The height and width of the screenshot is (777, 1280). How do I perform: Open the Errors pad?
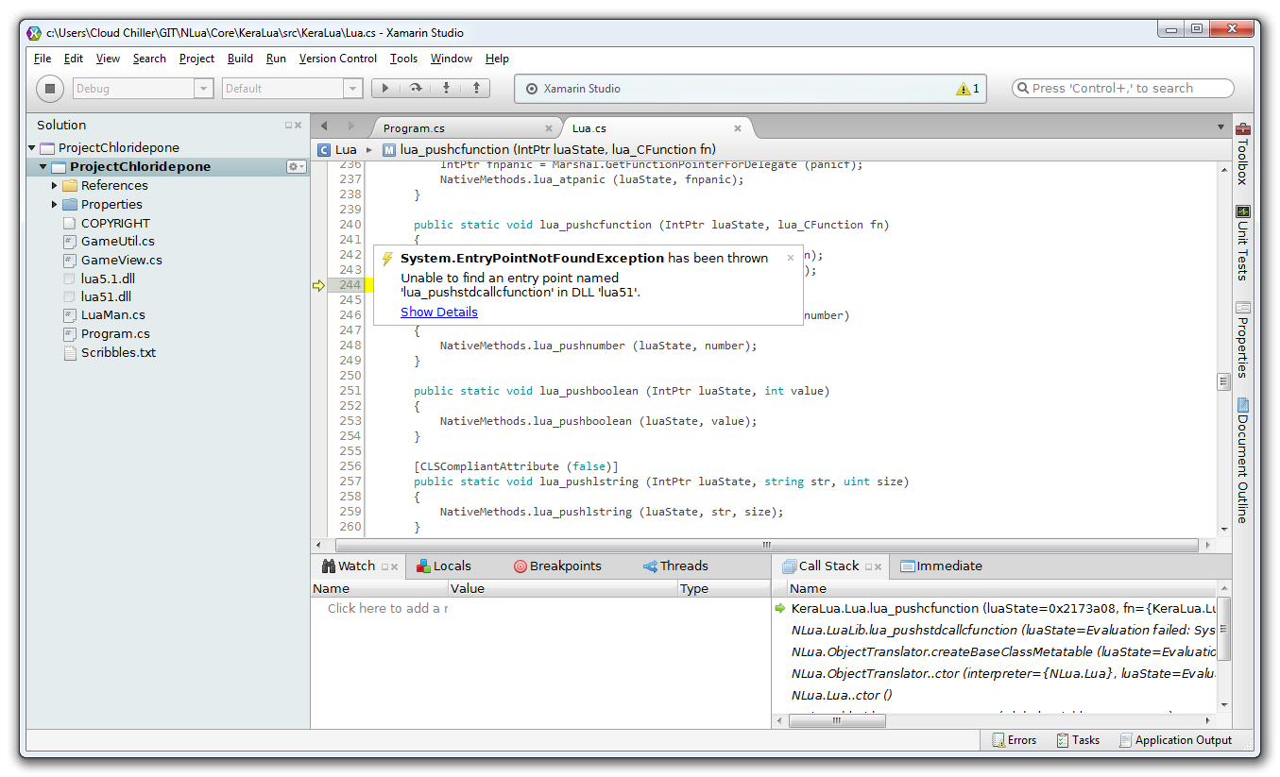[x=1014, y=740]
